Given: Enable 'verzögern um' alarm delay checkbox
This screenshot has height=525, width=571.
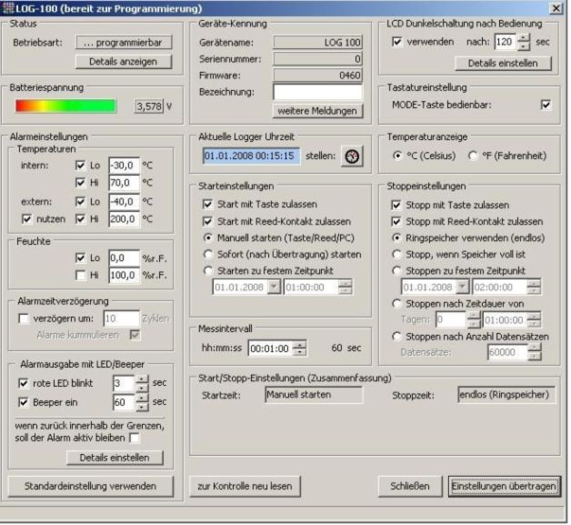Looking at the screenshot, I should [x=24, y=318].
